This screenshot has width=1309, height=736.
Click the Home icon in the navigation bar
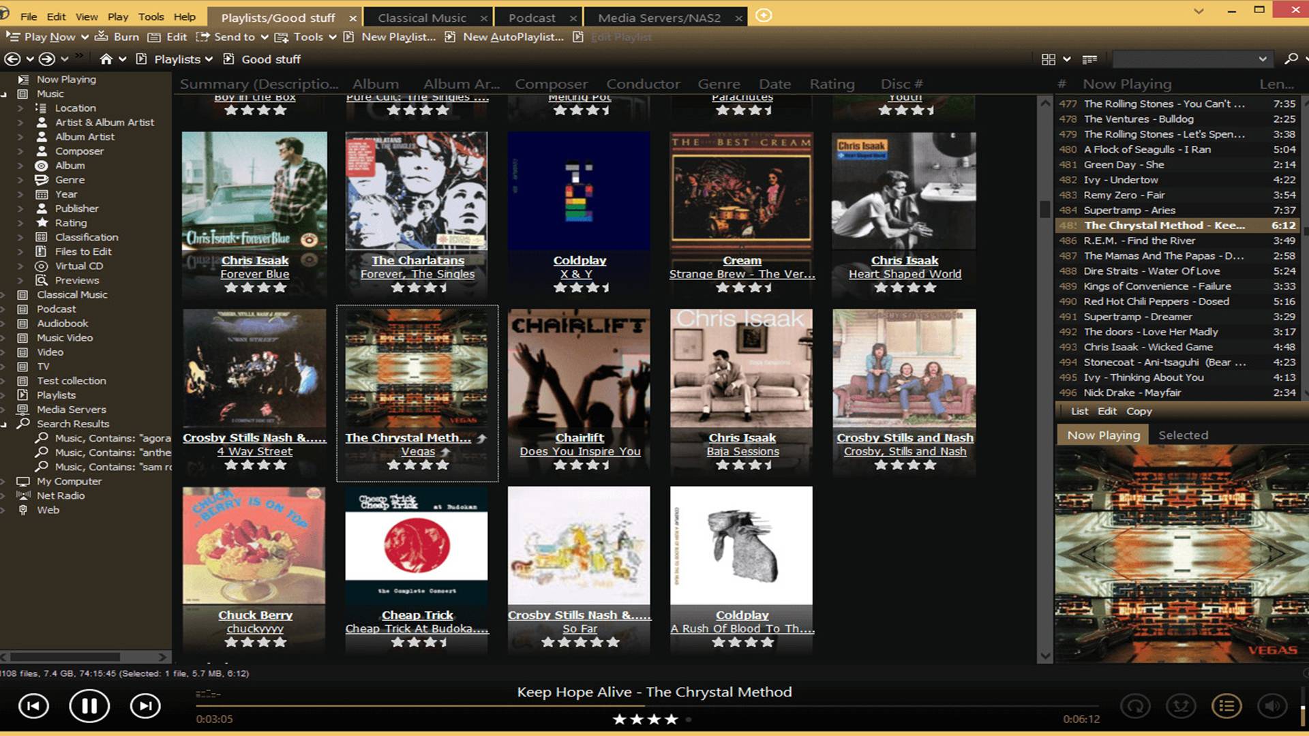[x=106, y=59]
